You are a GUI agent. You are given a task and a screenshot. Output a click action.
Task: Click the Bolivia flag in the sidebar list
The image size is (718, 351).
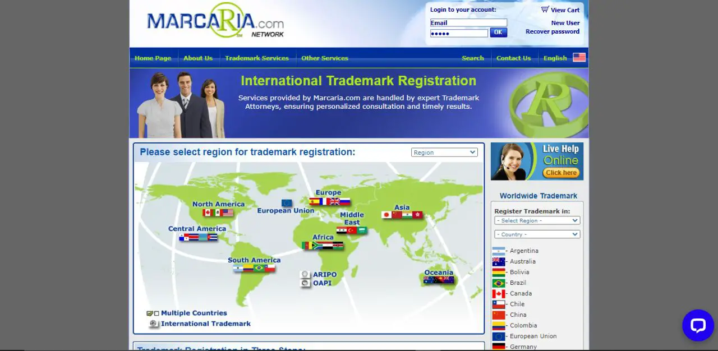499,272
